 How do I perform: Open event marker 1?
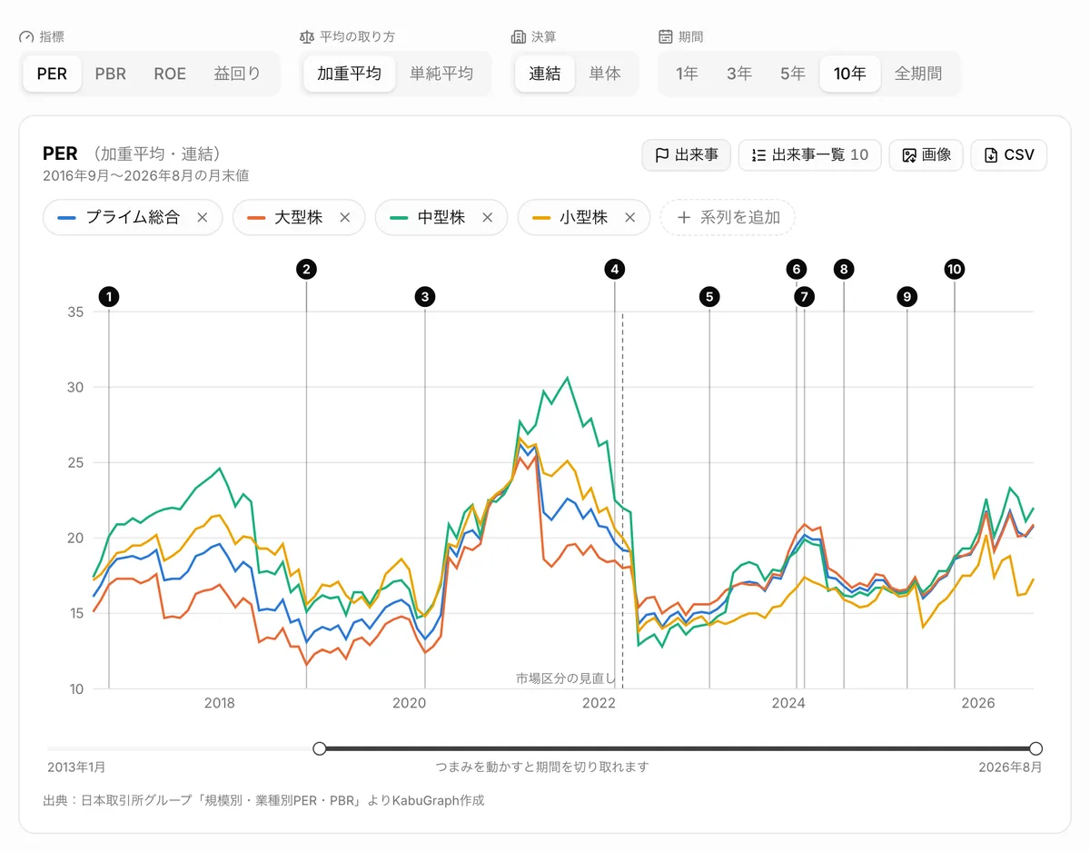[109, 296]
